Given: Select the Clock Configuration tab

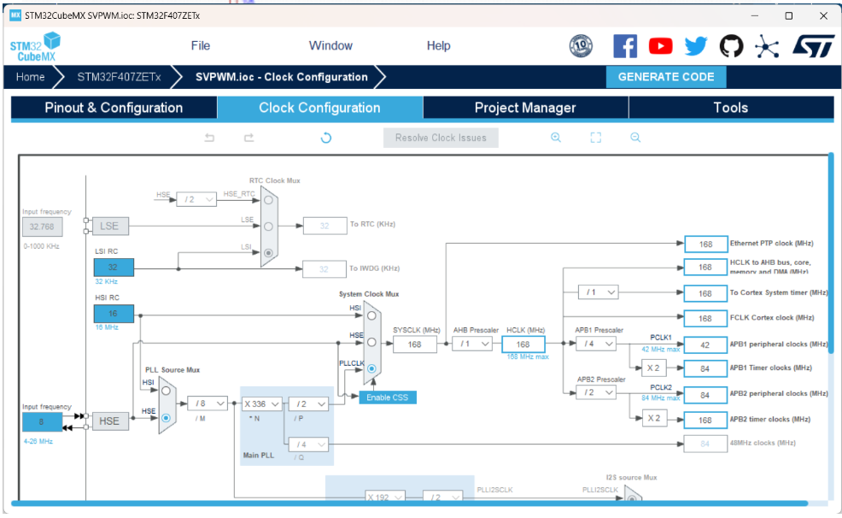Looking at the screenshot, I should (319, 108).
